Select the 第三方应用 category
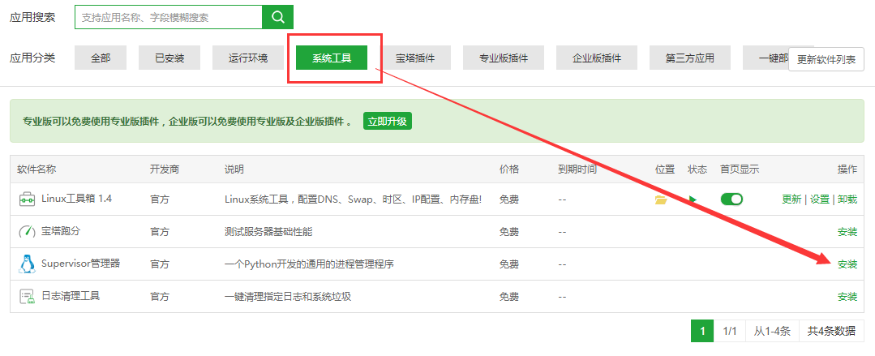 pos(690,58)
